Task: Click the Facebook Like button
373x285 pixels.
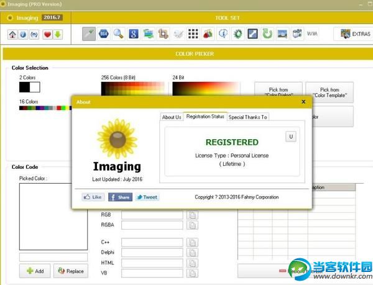Action: 93,197
